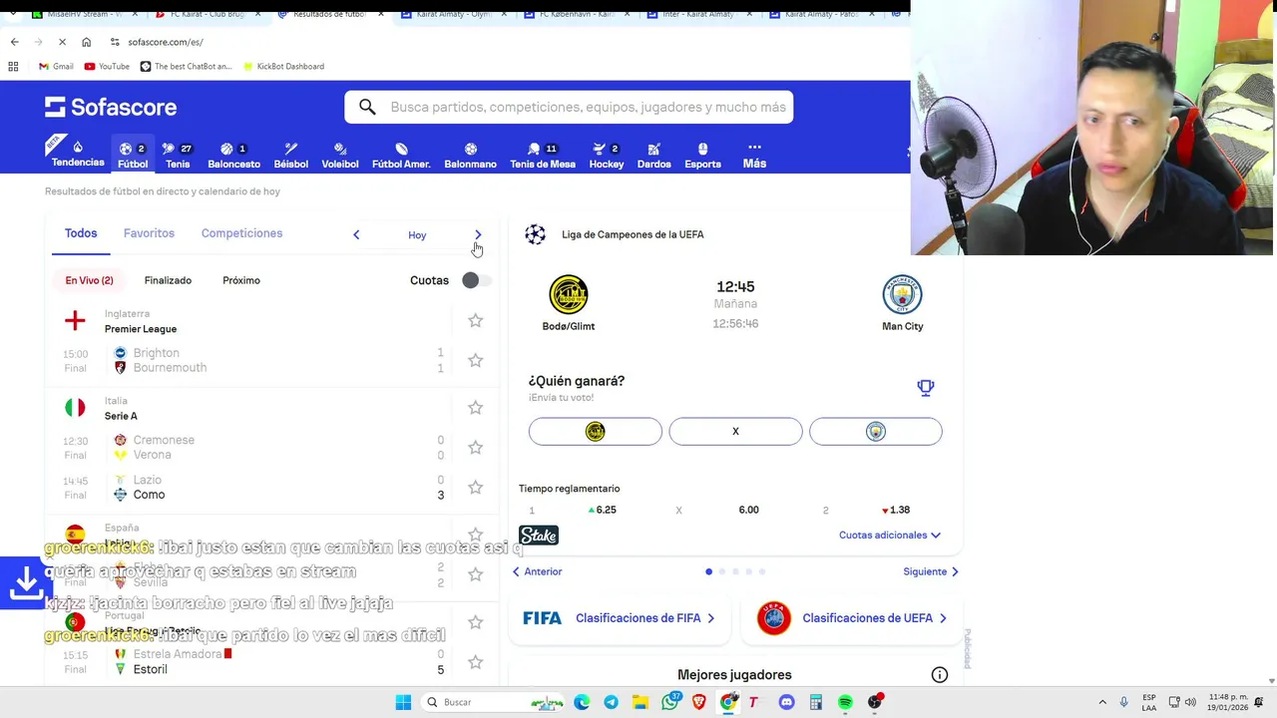Favorite the Lazio vs Como match
Viewport: 1277px width, 718px height.
475,487
